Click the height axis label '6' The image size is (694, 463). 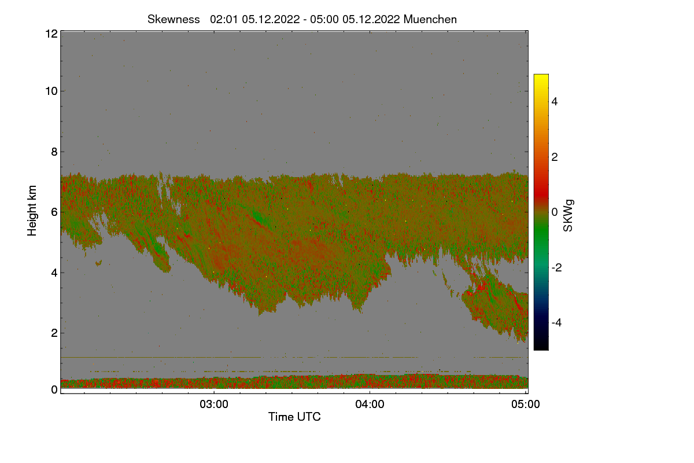[54, 212]
